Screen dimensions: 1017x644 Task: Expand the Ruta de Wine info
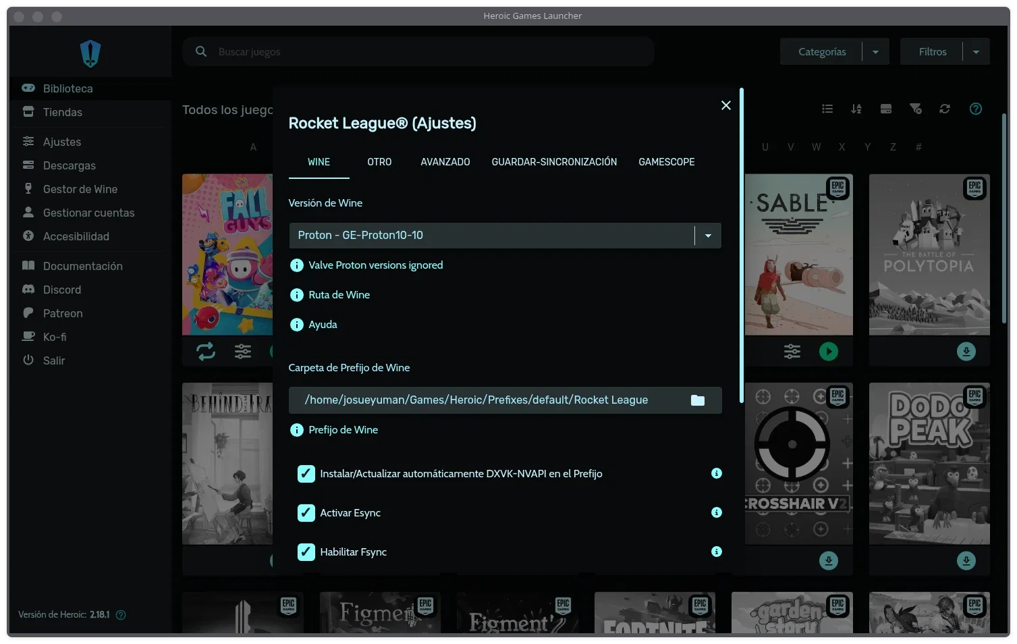point(330,295)
